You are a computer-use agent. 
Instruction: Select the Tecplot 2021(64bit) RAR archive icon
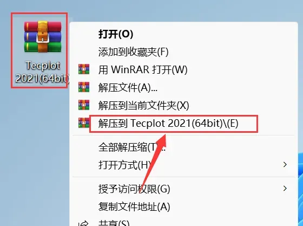(43, 37)
